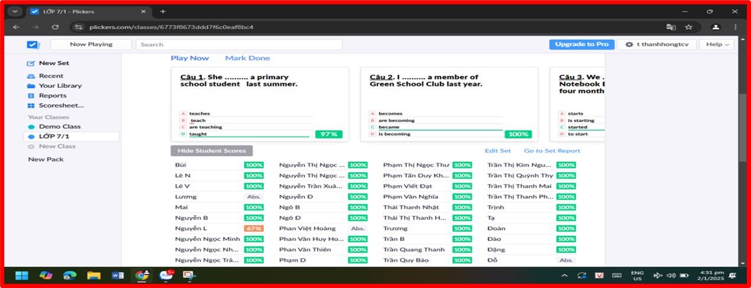751x288 pixels.
Task: Click the Hide Student Scores button
Action: coord(212,151)
